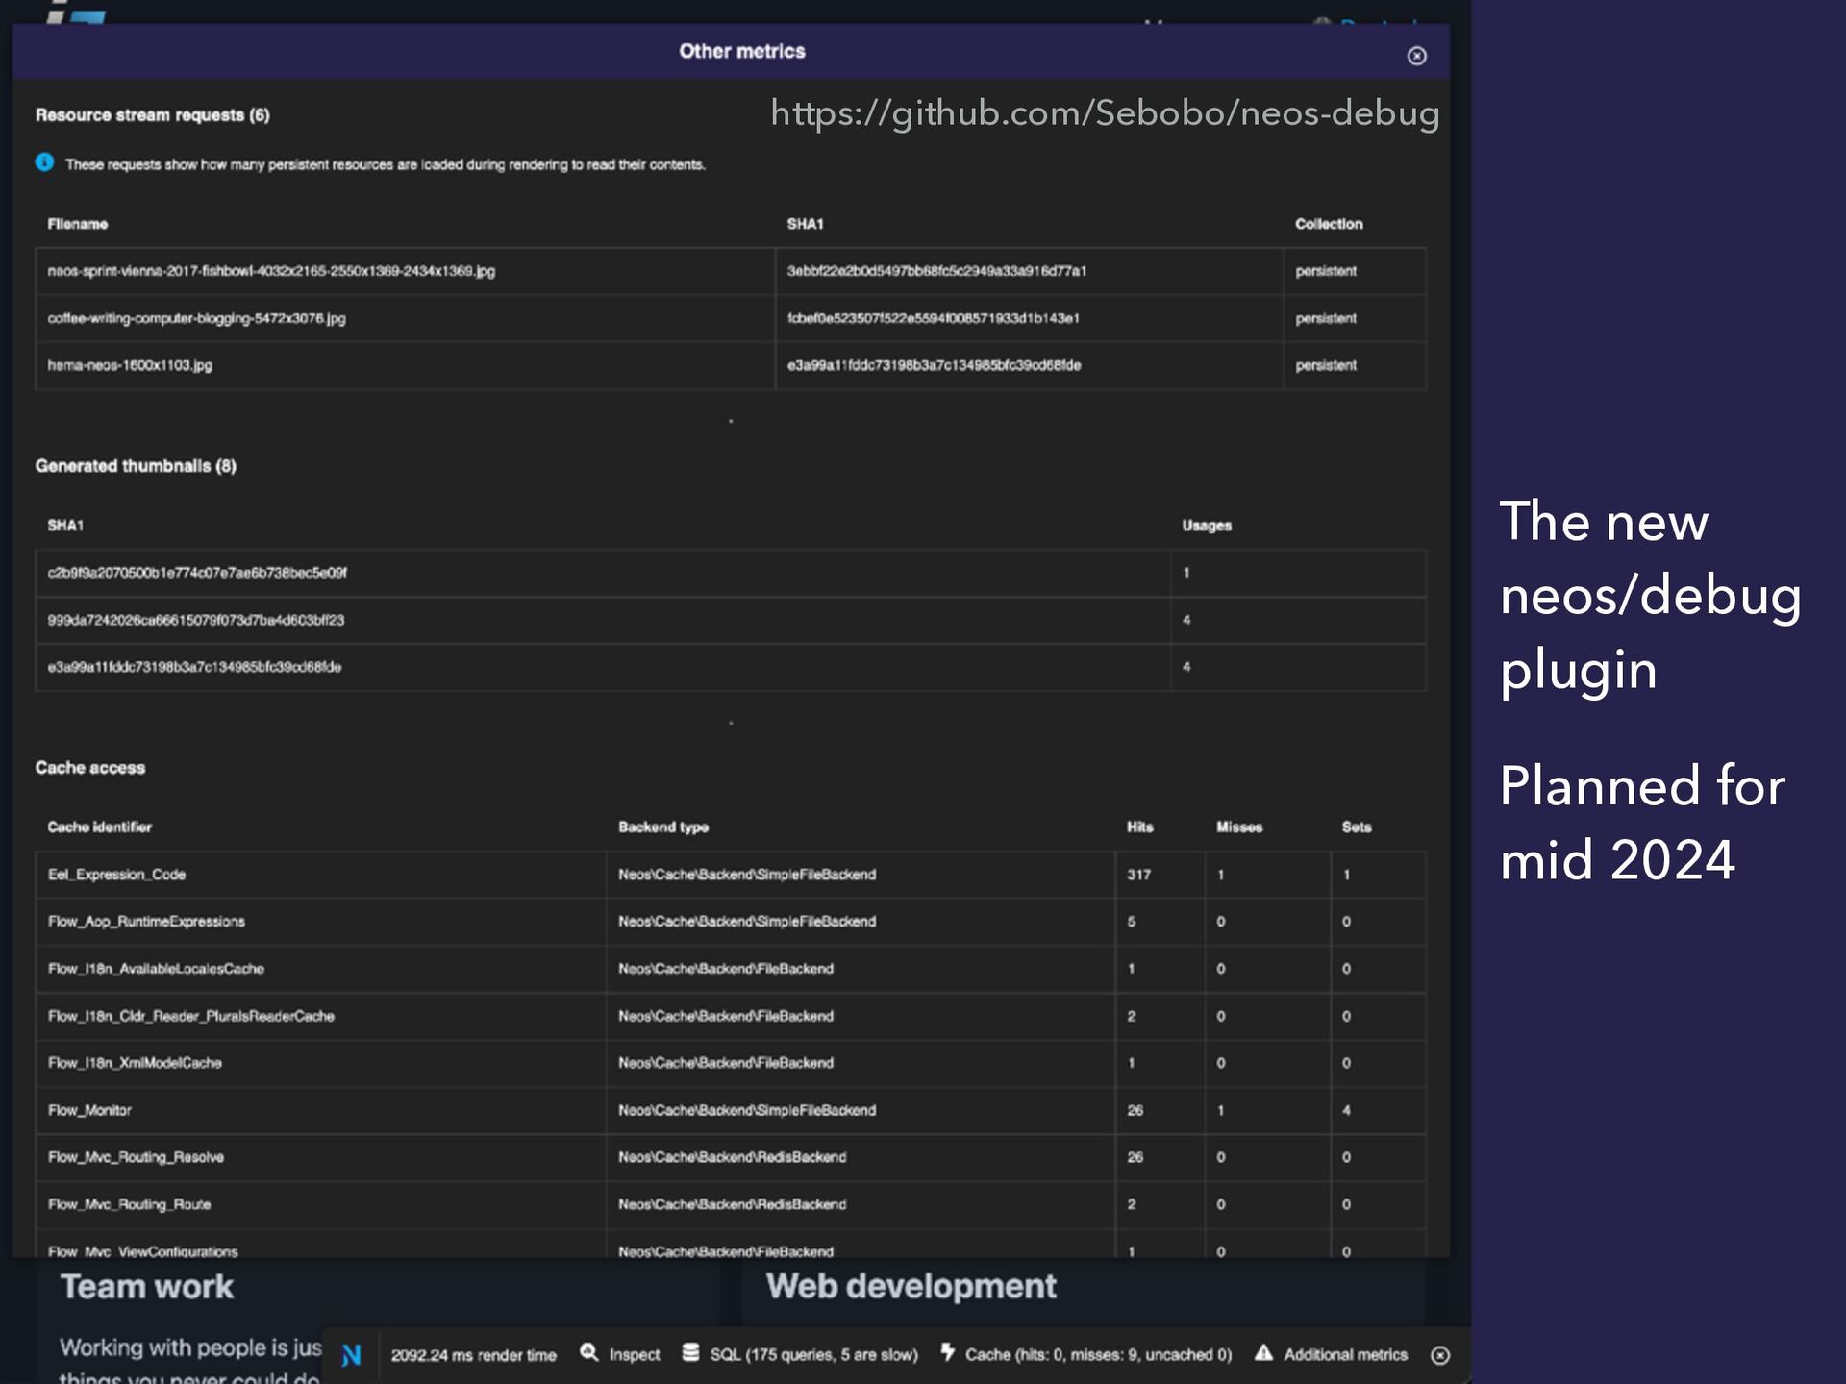Viewport: 1846px width, 1384px height.
Task: Open Cache hits and misses details
Action: (x=1085, y=1354)
